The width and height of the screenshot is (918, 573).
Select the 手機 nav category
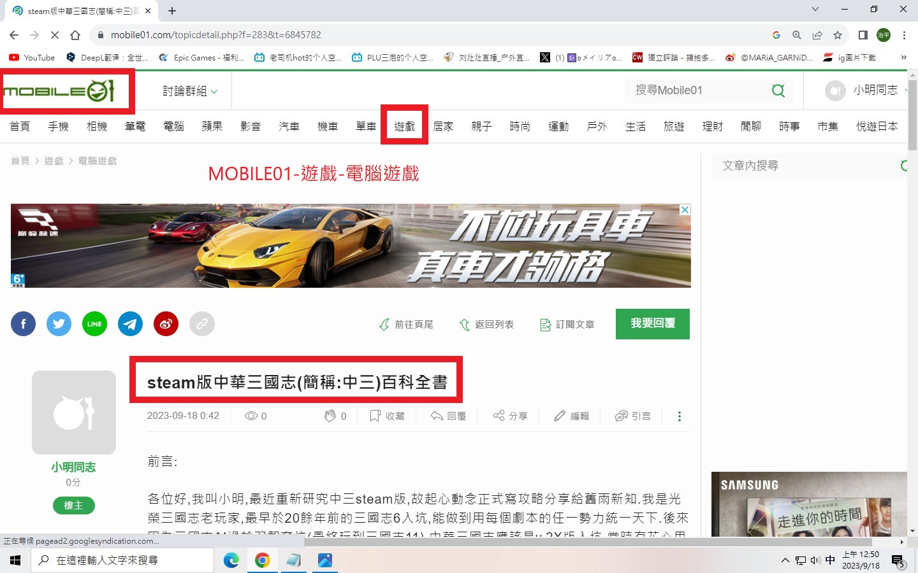[x=58, y=126]
